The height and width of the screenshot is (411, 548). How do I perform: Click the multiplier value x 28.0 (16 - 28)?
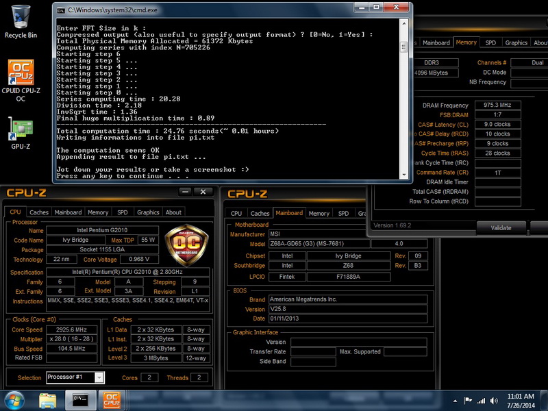coord(71,339)
